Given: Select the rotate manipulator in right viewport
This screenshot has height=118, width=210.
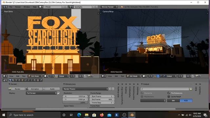Looking at the screenshot, I should click(161, 76).
